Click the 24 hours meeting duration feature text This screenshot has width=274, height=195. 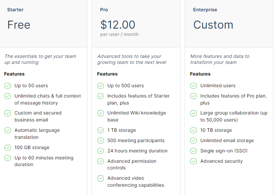tap(138, 151)
